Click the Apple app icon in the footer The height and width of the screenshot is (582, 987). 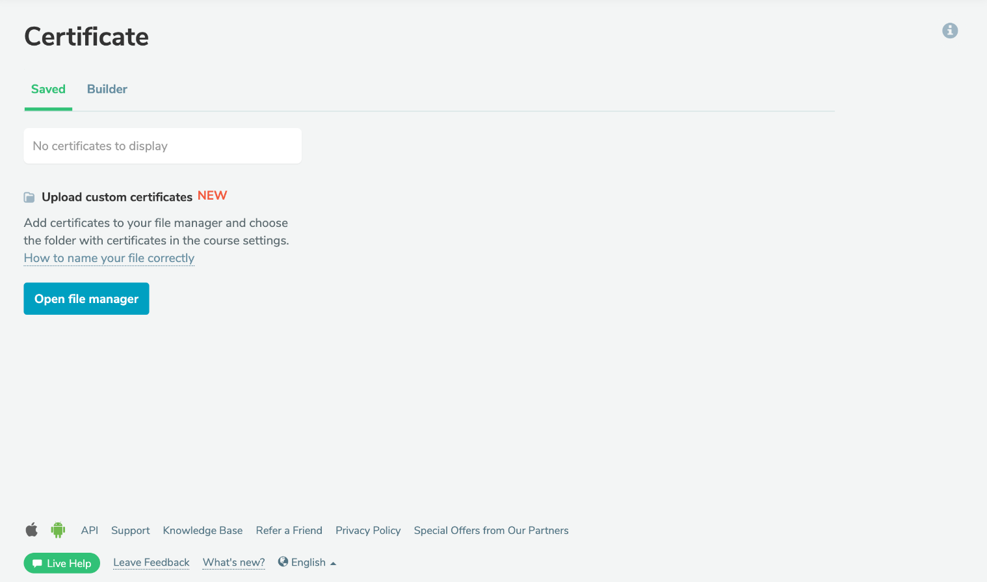31,530
